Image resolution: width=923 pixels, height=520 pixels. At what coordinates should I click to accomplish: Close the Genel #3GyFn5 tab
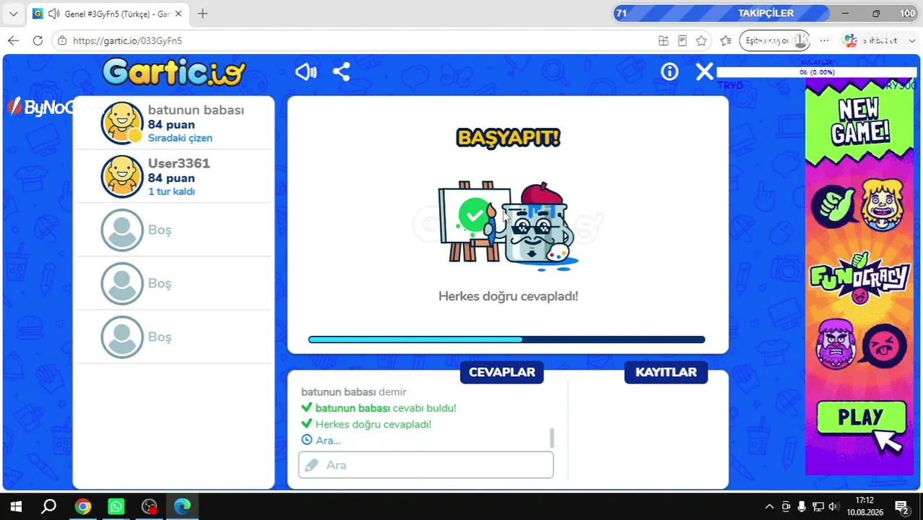pos(178,14)
